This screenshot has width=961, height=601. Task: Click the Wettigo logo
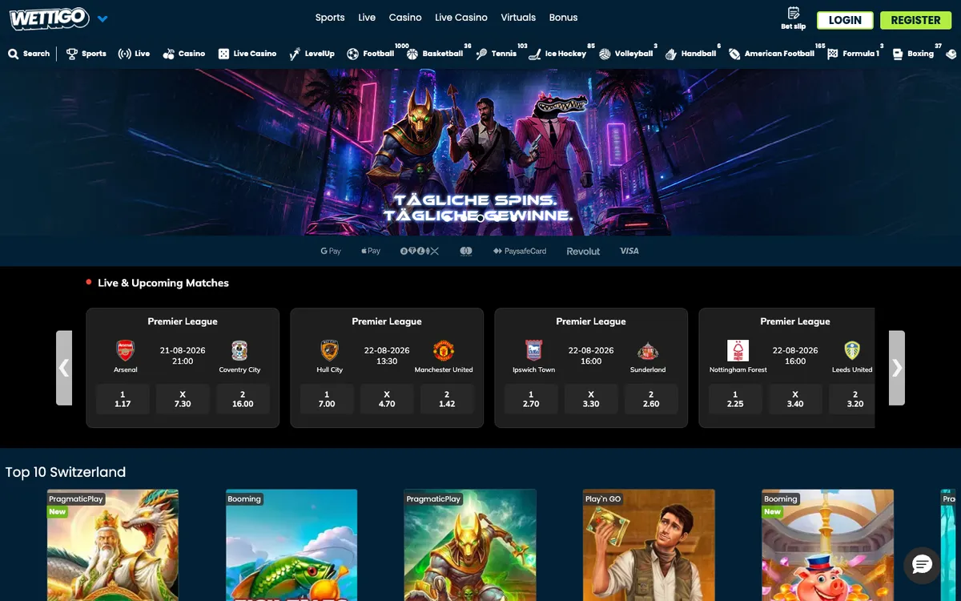(x=49, y=18)
